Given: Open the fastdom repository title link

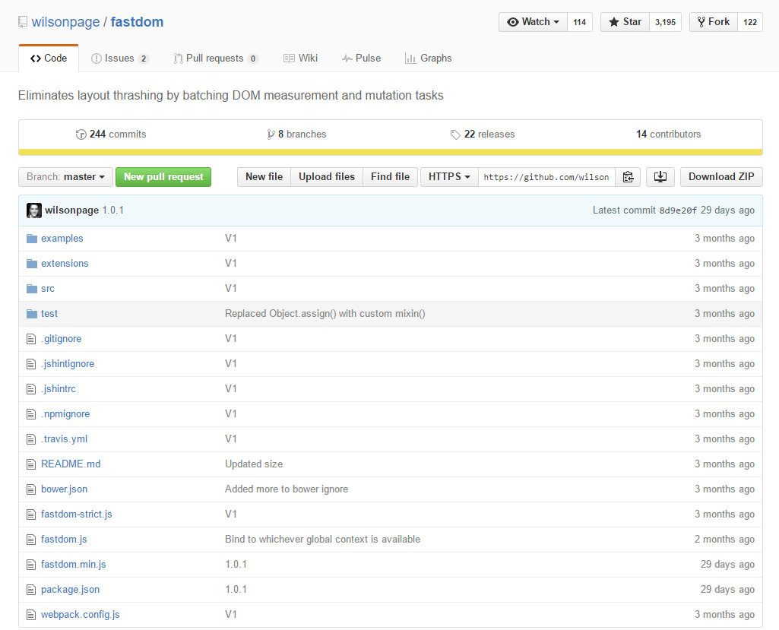Looking at the screenshot, I should [x=137, y=22].
